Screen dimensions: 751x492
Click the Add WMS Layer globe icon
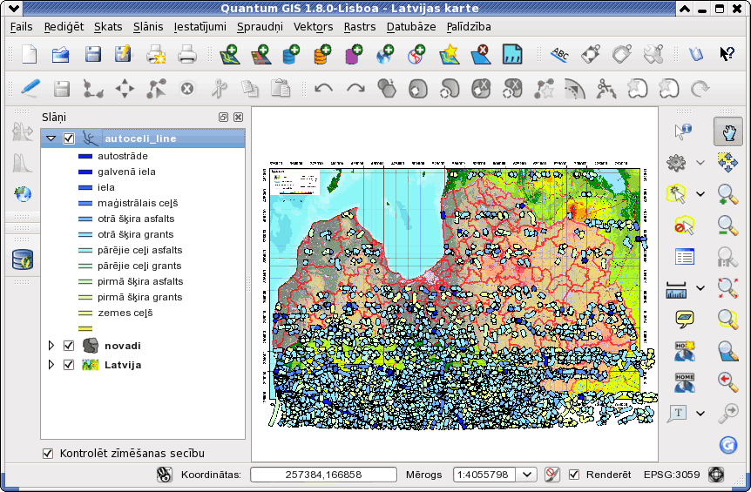tap(385, 54)
